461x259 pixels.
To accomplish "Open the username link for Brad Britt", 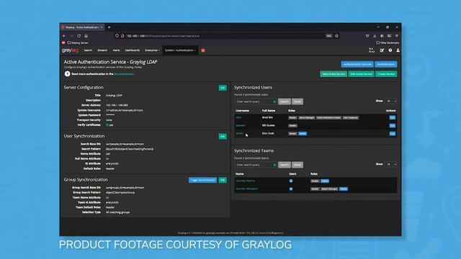I will [238, 117].
